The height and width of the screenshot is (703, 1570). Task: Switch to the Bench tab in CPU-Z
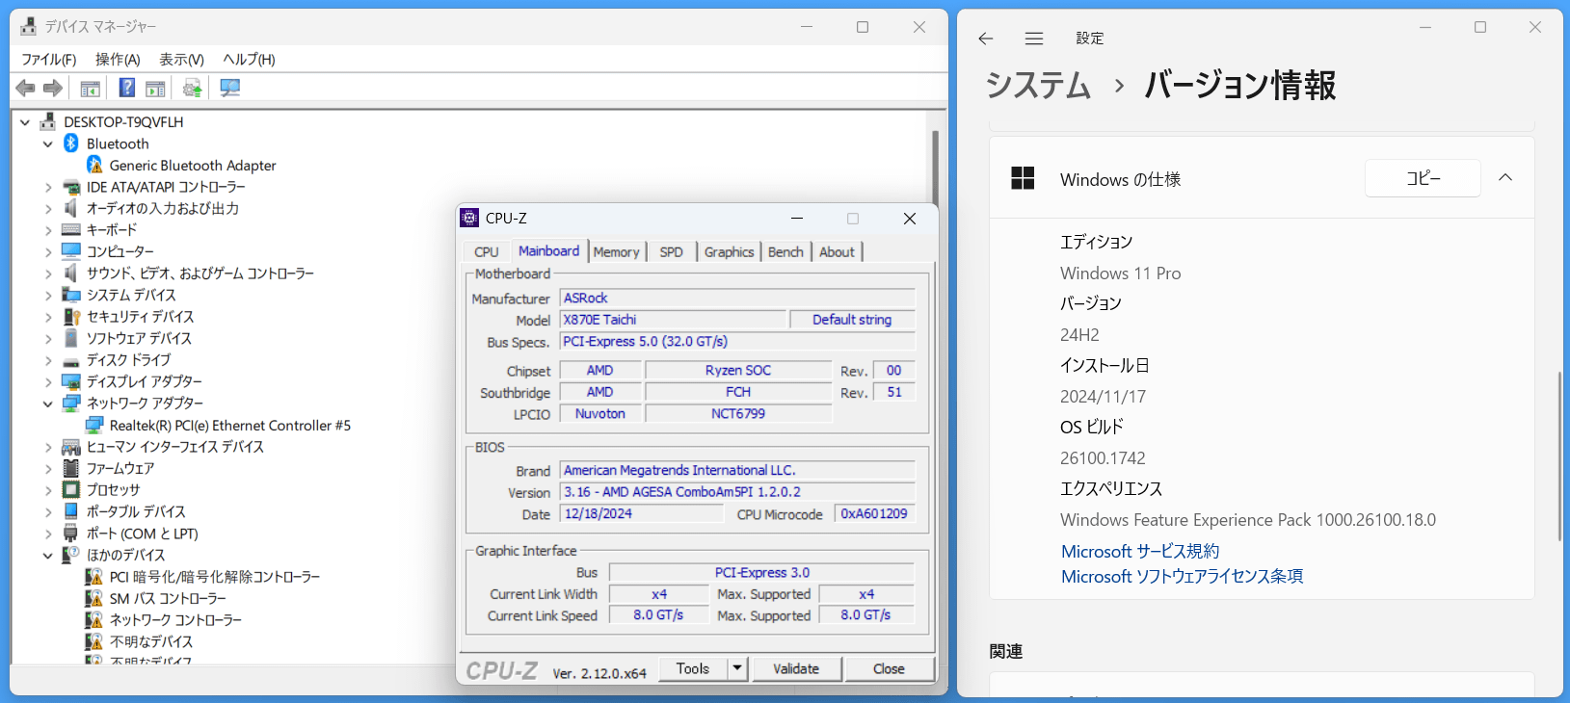click(x=785, y=252)
